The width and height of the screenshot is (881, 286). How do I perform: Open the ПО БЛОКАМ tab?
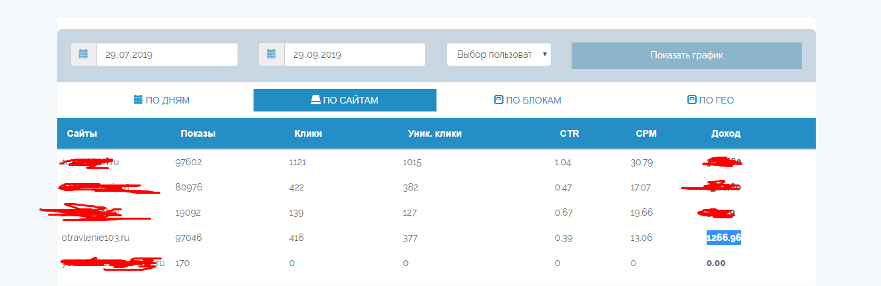click(x=528, y=100)
